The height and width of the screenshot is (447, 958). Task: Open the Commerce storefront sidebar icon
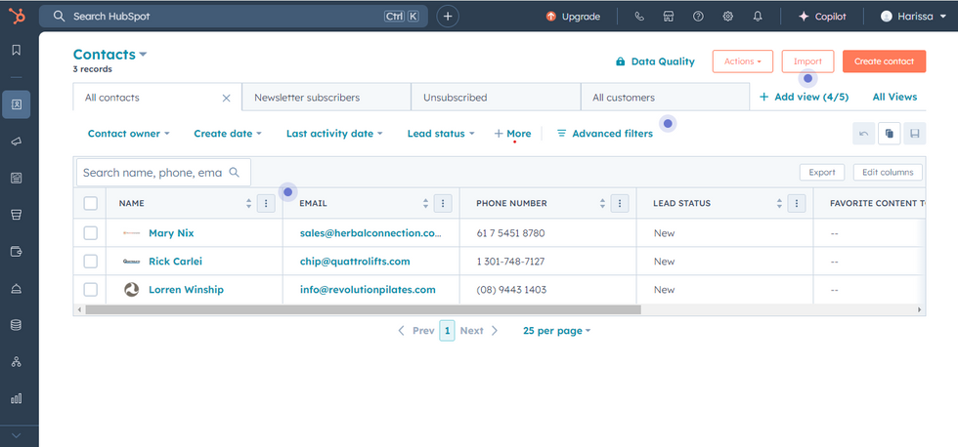[x=17, y=215]
